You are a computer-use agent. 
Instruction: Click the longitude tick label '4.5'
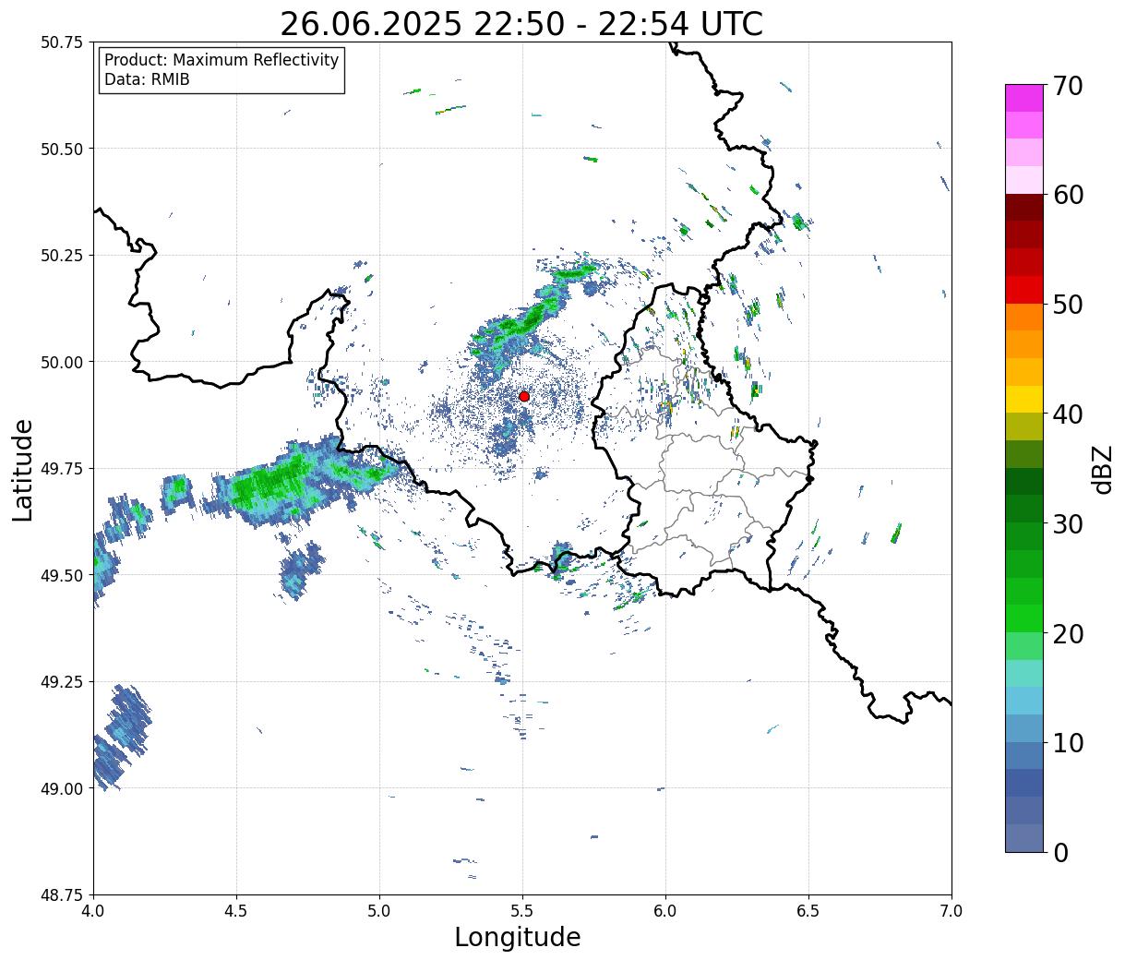(236, 911)
